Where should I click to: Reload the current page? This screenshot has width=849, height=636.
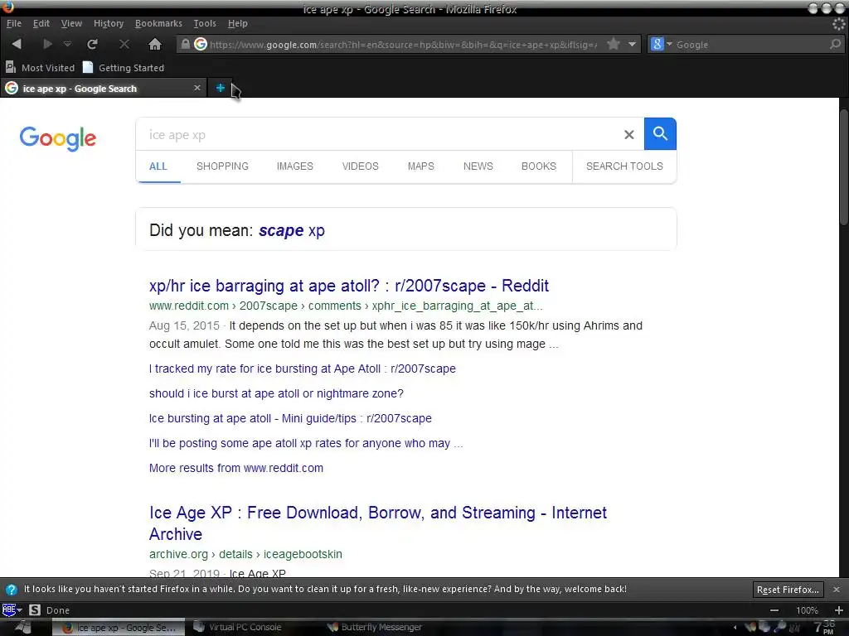pyautogui.click(x=93, y=45)
